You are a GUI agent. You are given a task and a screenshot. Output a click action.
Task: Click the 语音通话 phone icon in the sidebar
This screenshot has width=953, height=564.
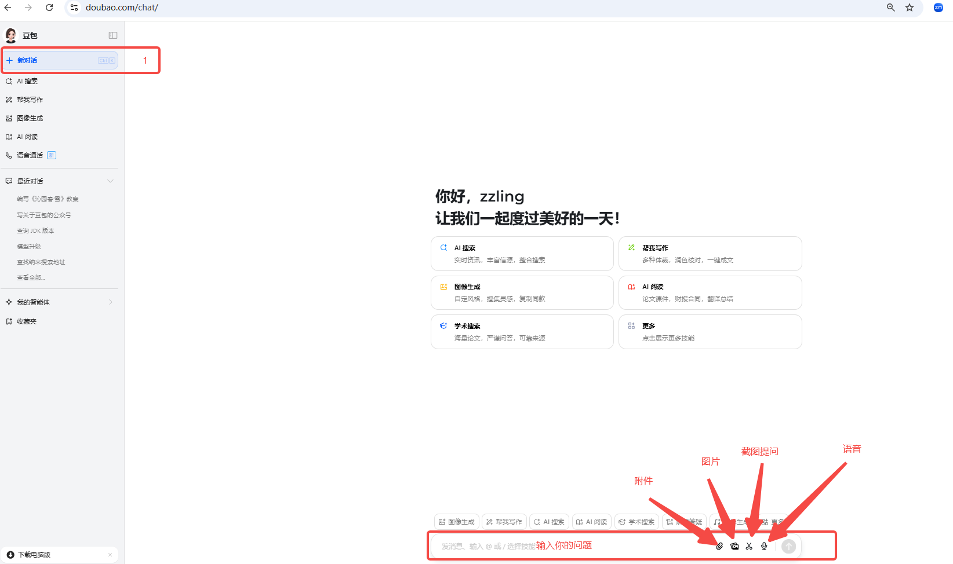point(9,155)
